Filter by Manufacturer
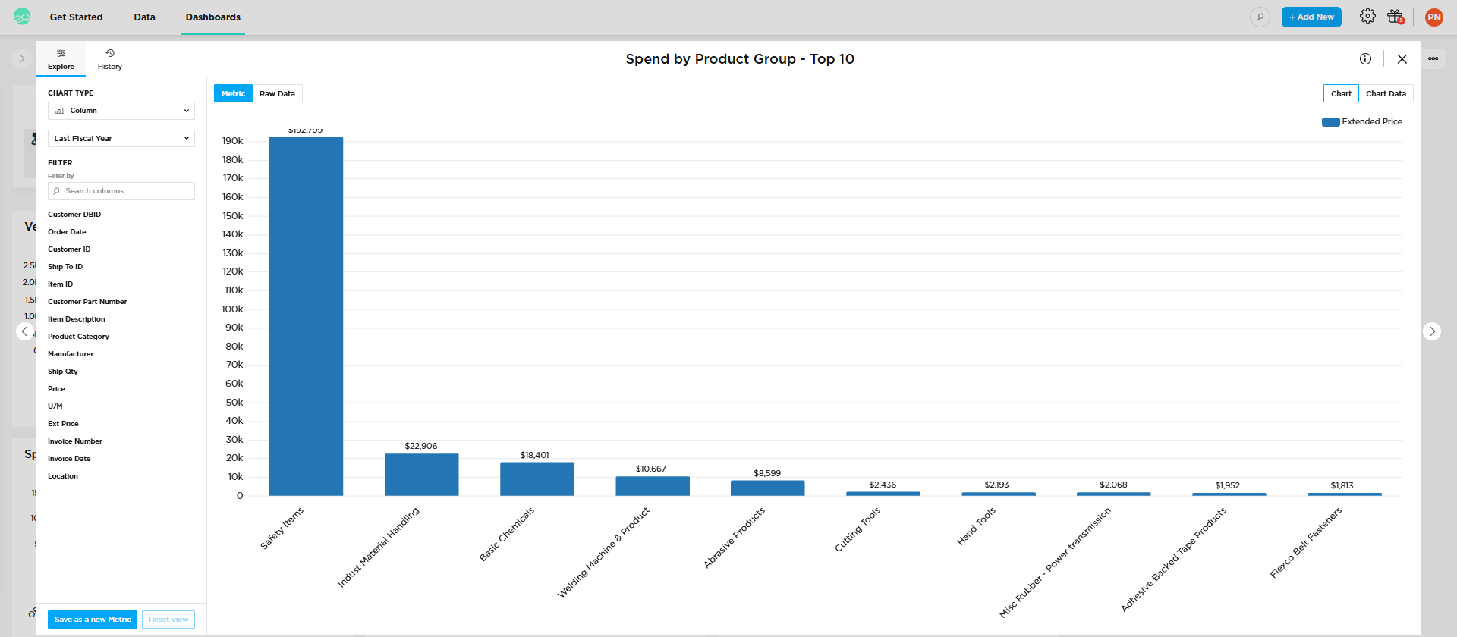Viewport: 1457px width, 637px height. pos(71,354)
